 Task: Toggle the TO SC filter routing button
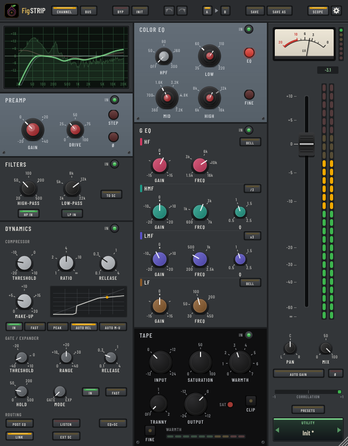coord(111,194)
